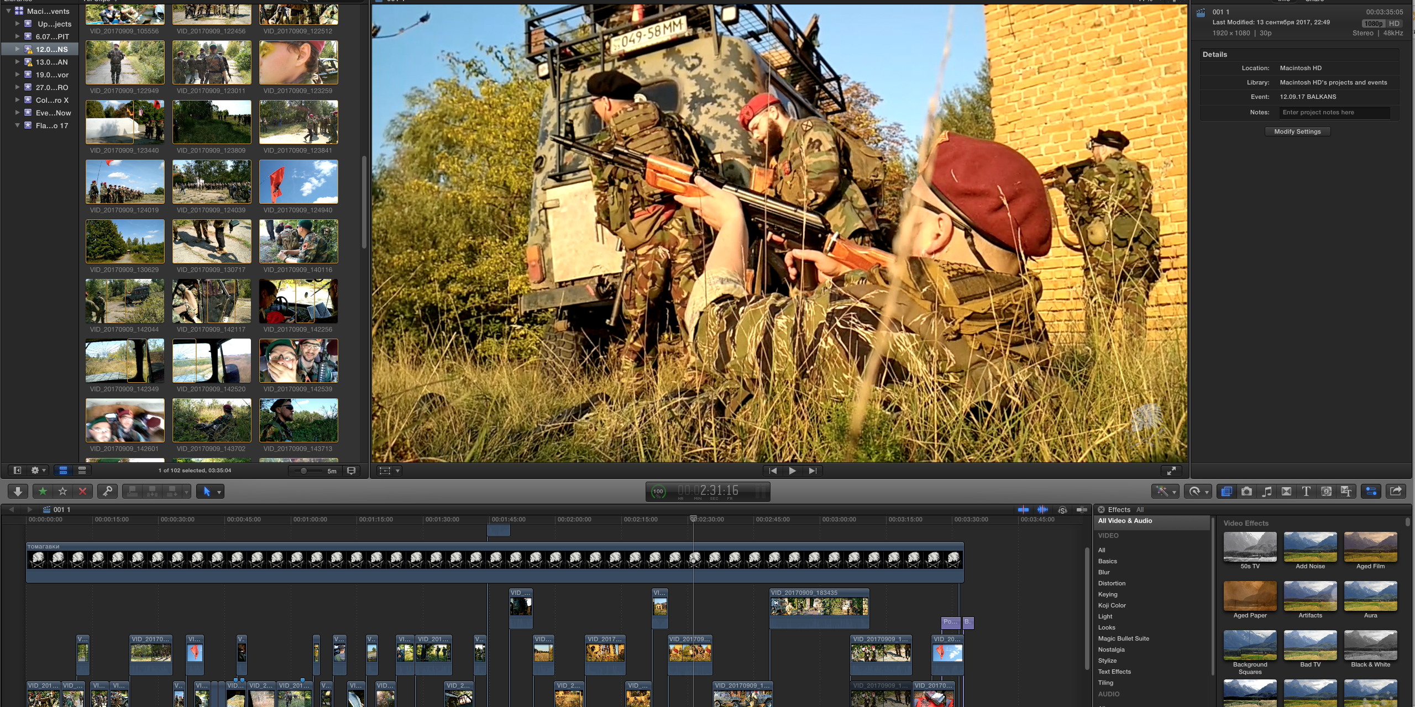Screen dimensions: 1415x707
Task: Open the edit mode dropdown next to Append
Action: [x=187, y=492]
